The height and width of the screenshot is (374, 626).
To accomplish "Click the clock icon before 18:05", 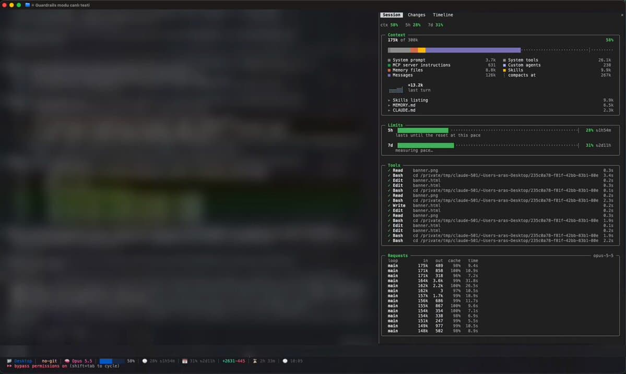I will (x=285, y=361).
